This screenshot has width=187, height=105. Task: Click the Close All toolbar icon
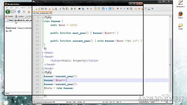pyautogui.click(x=53, y=9)
